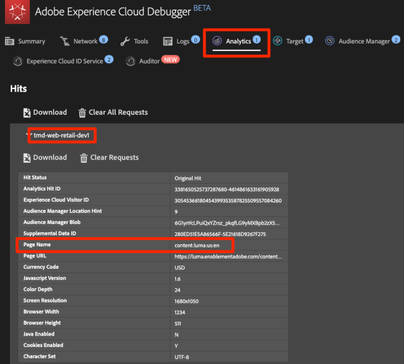The image size is (404, 364).
Task: Click the Audience Manager Blob value
Action: pyautogui.click(x=227, y=223)
